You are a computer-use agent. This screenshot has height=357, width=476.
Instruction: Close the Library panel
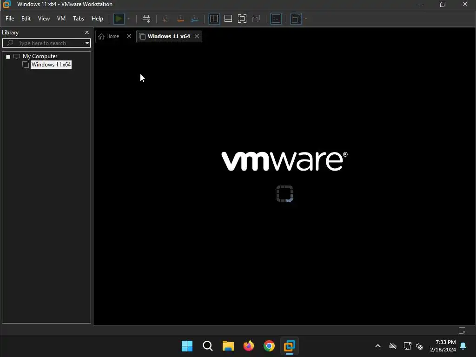tap(87, 32)
